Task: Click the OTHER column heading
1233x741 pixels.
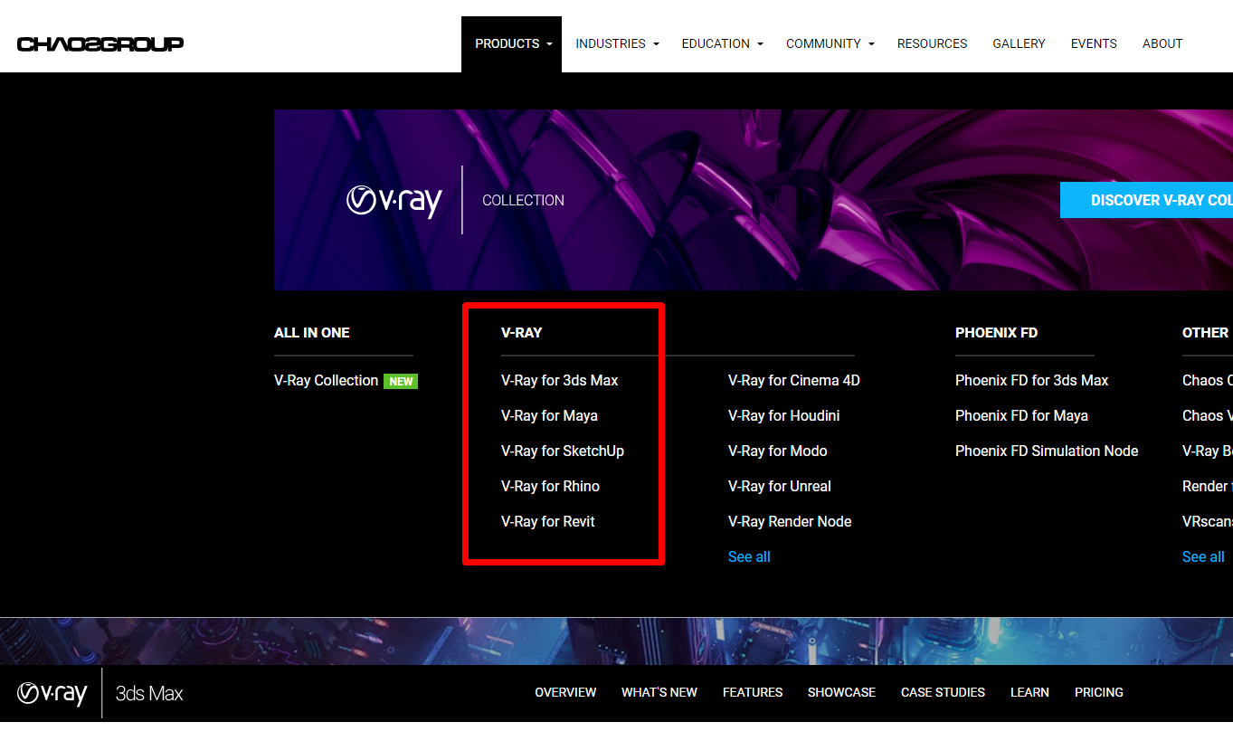Action: (x=1205, y=333)
